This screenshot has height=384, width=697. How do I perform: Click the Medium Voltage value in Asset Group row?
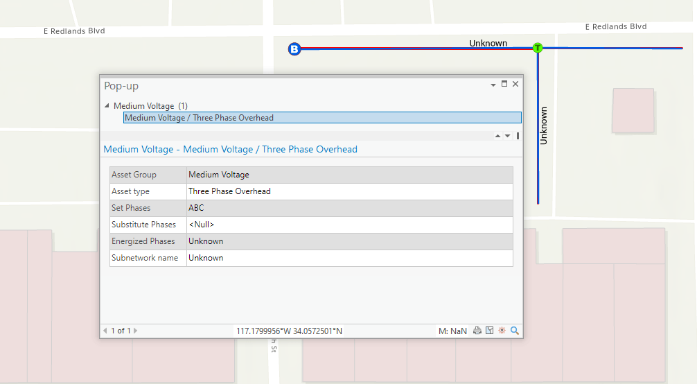click(x=349, y=175)
